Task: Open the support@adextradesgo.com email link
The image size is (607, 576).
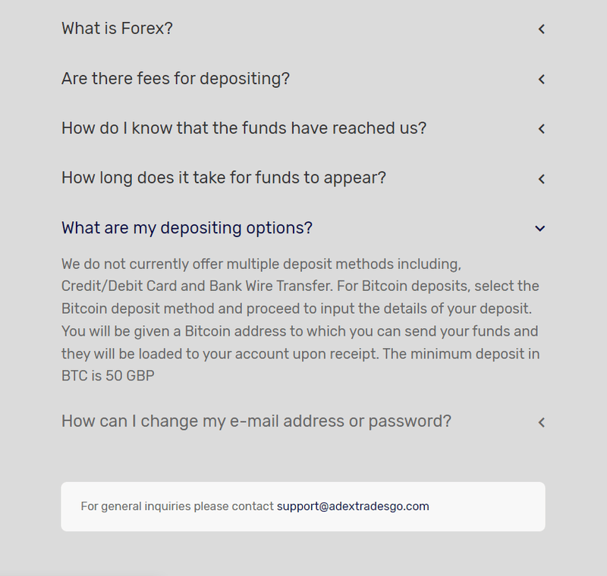Action: 353,506
